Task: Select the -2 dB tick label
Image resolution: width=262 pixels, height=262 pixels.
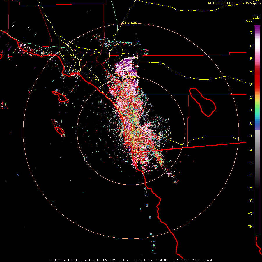Action: (250, 149)
